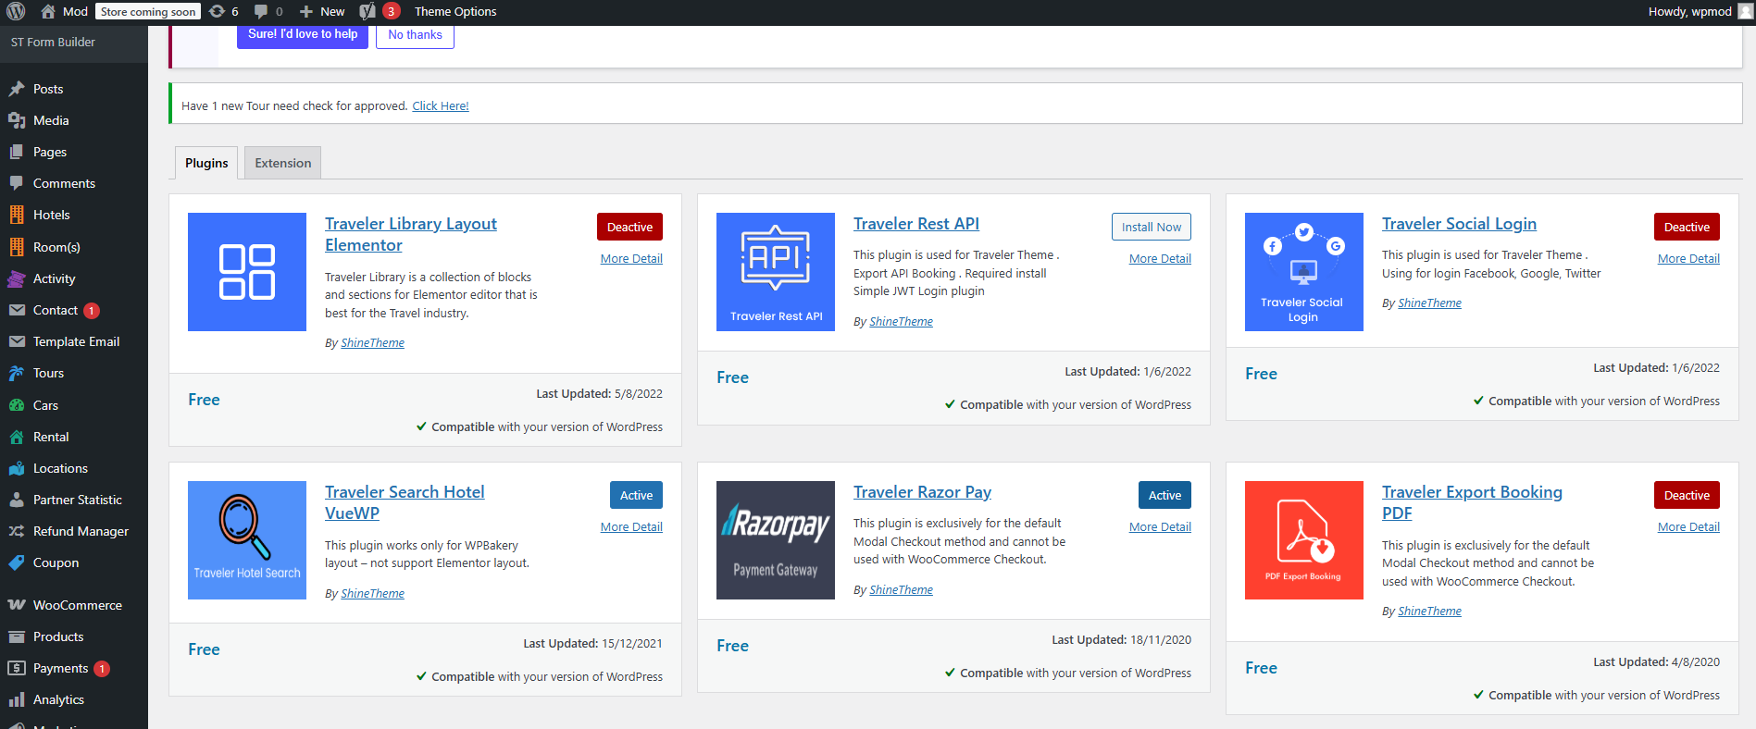Open the Traveler Social Login title link

1459,224
